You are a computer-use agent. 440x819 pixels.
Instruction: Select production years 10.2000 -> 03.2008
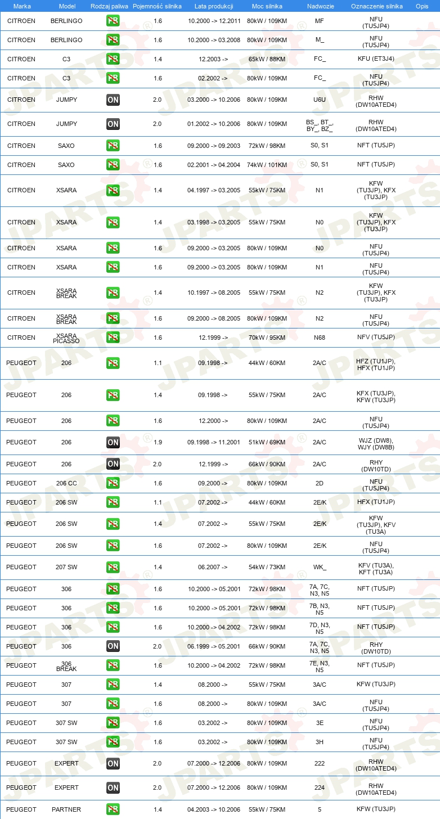point(214,40)
